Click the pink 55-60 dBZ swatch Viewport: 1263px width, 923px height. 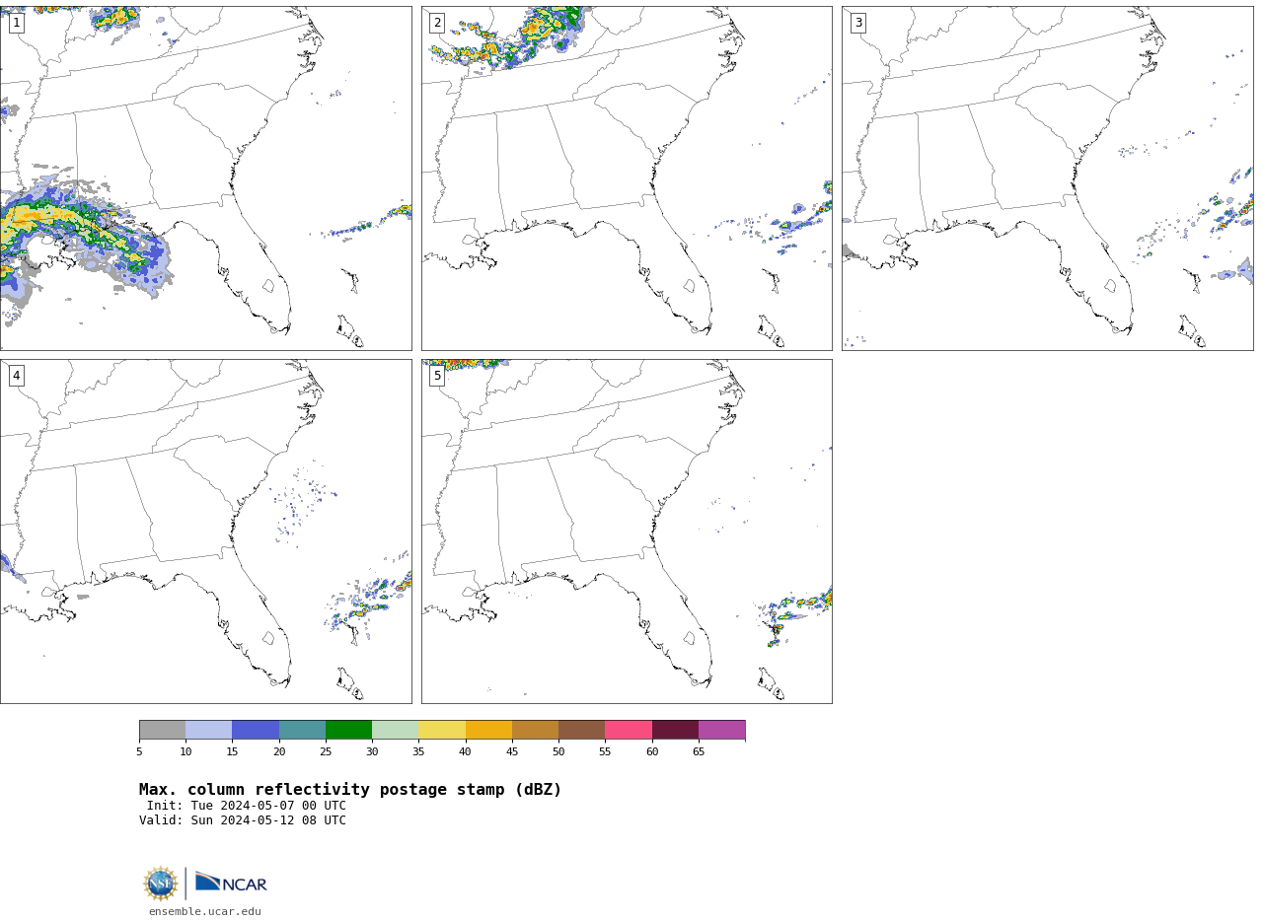click(x=629, y=730)
